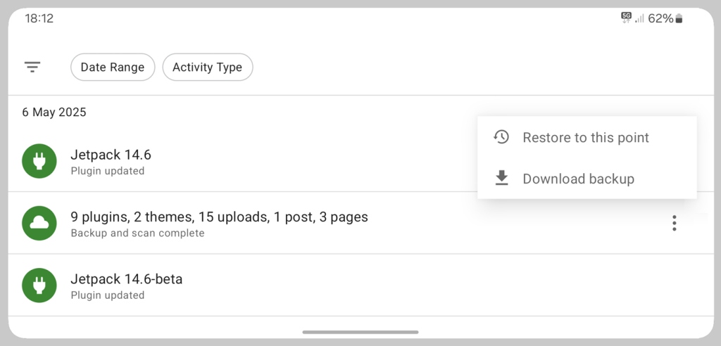This screenshot has width=721, height=346.
Task: Open the Activity Type filter chip
Action: tap(208, 67)
